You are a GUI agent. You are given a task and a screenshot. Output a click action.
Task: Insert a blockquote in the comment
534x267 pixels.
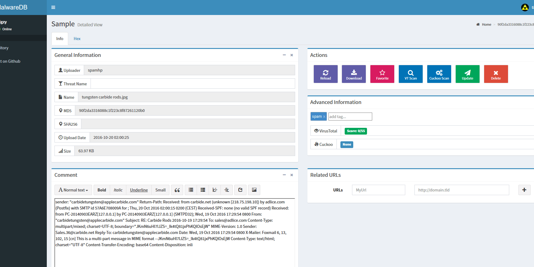tap(177, 190)
